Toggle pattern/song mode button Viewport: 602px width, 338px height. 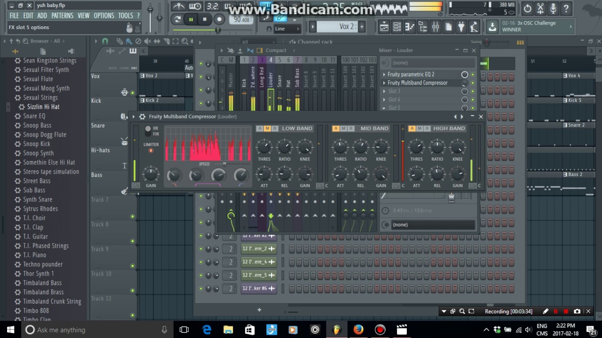point(177,19)
